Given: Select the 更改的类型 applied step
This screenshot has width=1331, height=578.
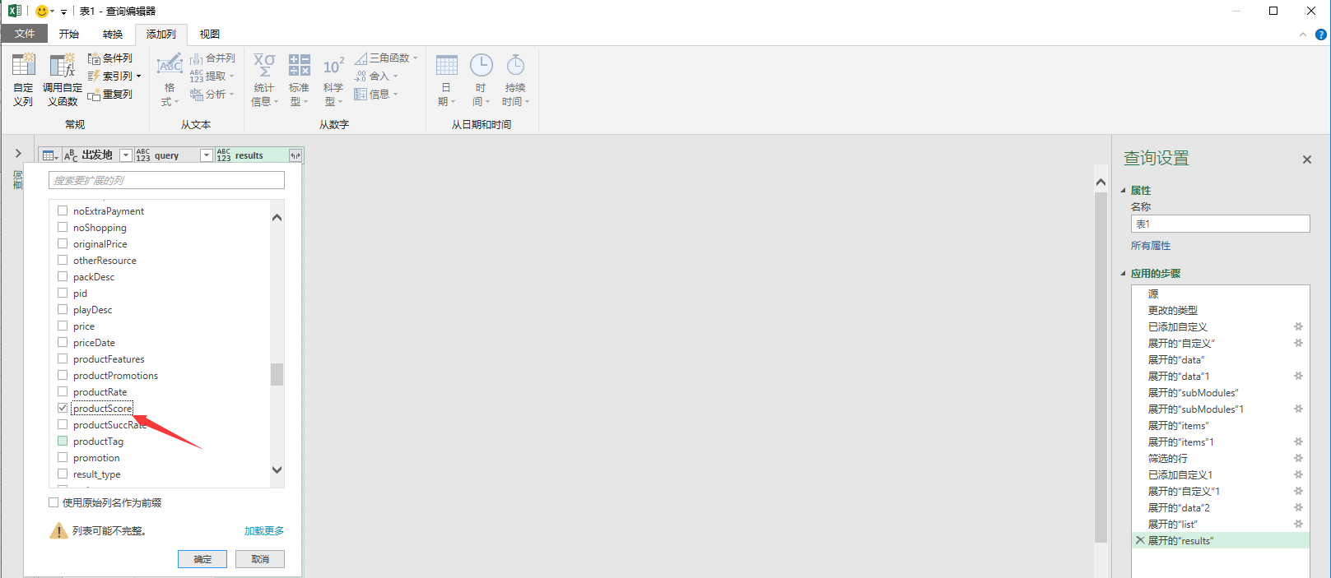Looking at the screenshot, I should pyautogui.click(x=1173, y=310).
